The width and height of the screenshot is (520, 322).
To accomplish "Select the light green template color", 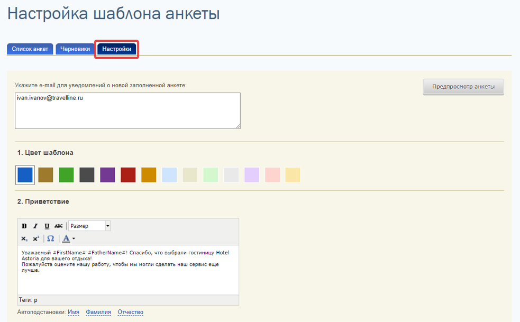I will pyautogui.click(x=211, y=175).
